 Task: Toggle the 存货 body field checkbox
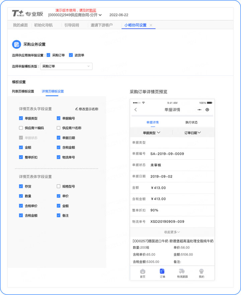click(21, 186)
